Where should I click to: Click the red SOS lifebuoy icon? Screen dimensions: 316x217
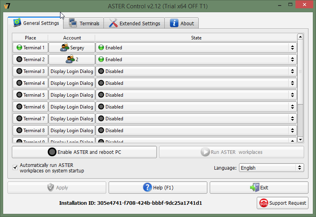(263, 203)
